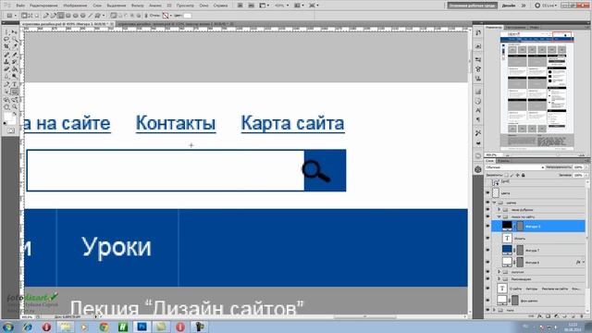
Task: Select the Crop tool
Action: click(6, 47)
